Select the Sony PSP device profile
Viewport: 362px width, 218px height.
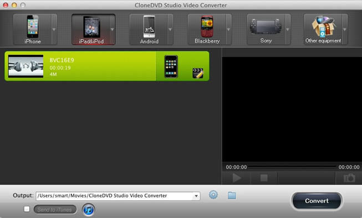coord(266,29)
